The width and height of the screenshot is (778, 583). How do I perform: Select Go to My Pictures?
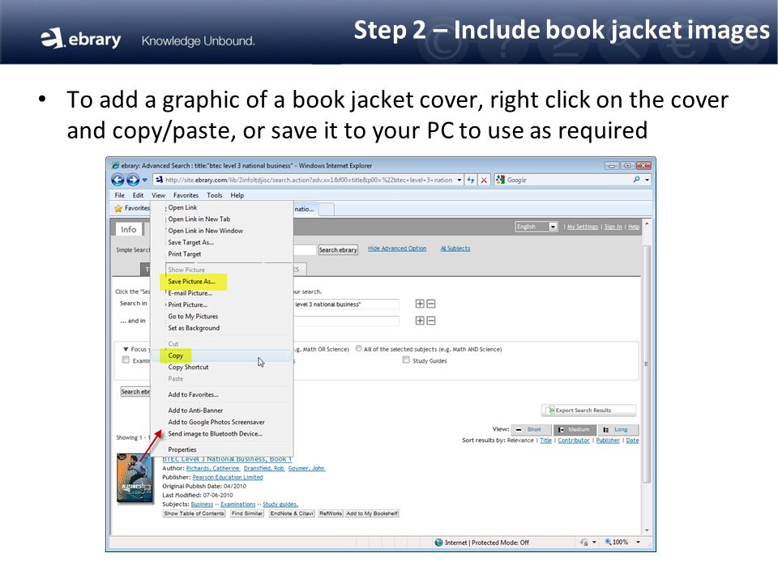[193, 317]
